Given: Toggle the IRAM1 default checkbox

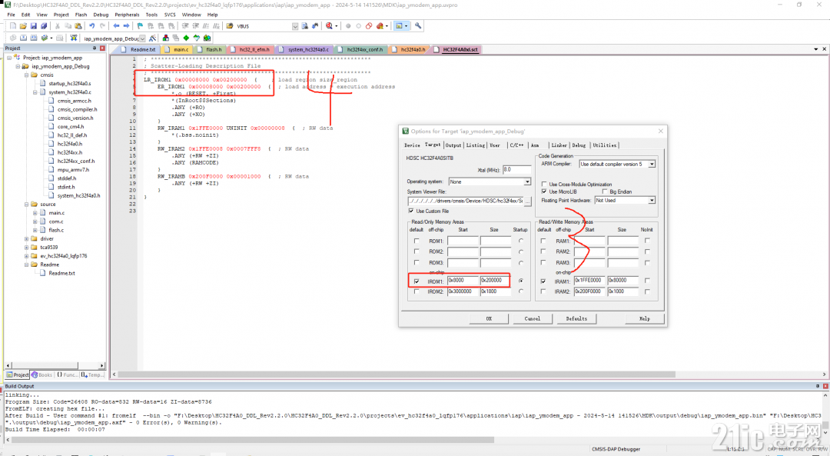Looking at the screenshot, I should (543, 281).
